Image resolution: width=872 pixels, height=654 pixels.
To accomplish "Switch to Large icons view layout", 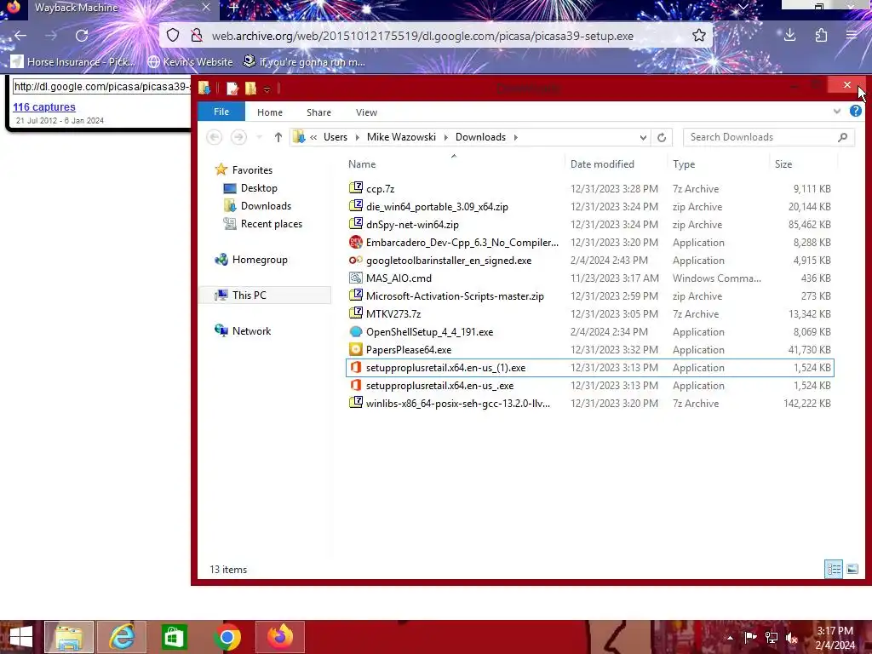I will [852, 569].
